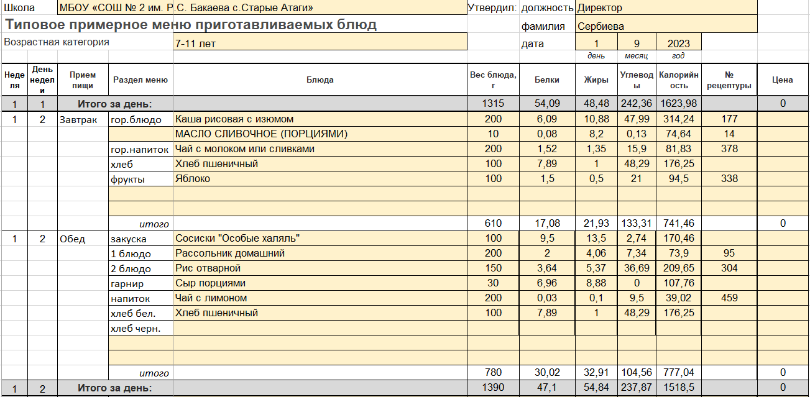Click the Цена column header
Screen dimensions: 810x397
783,80
